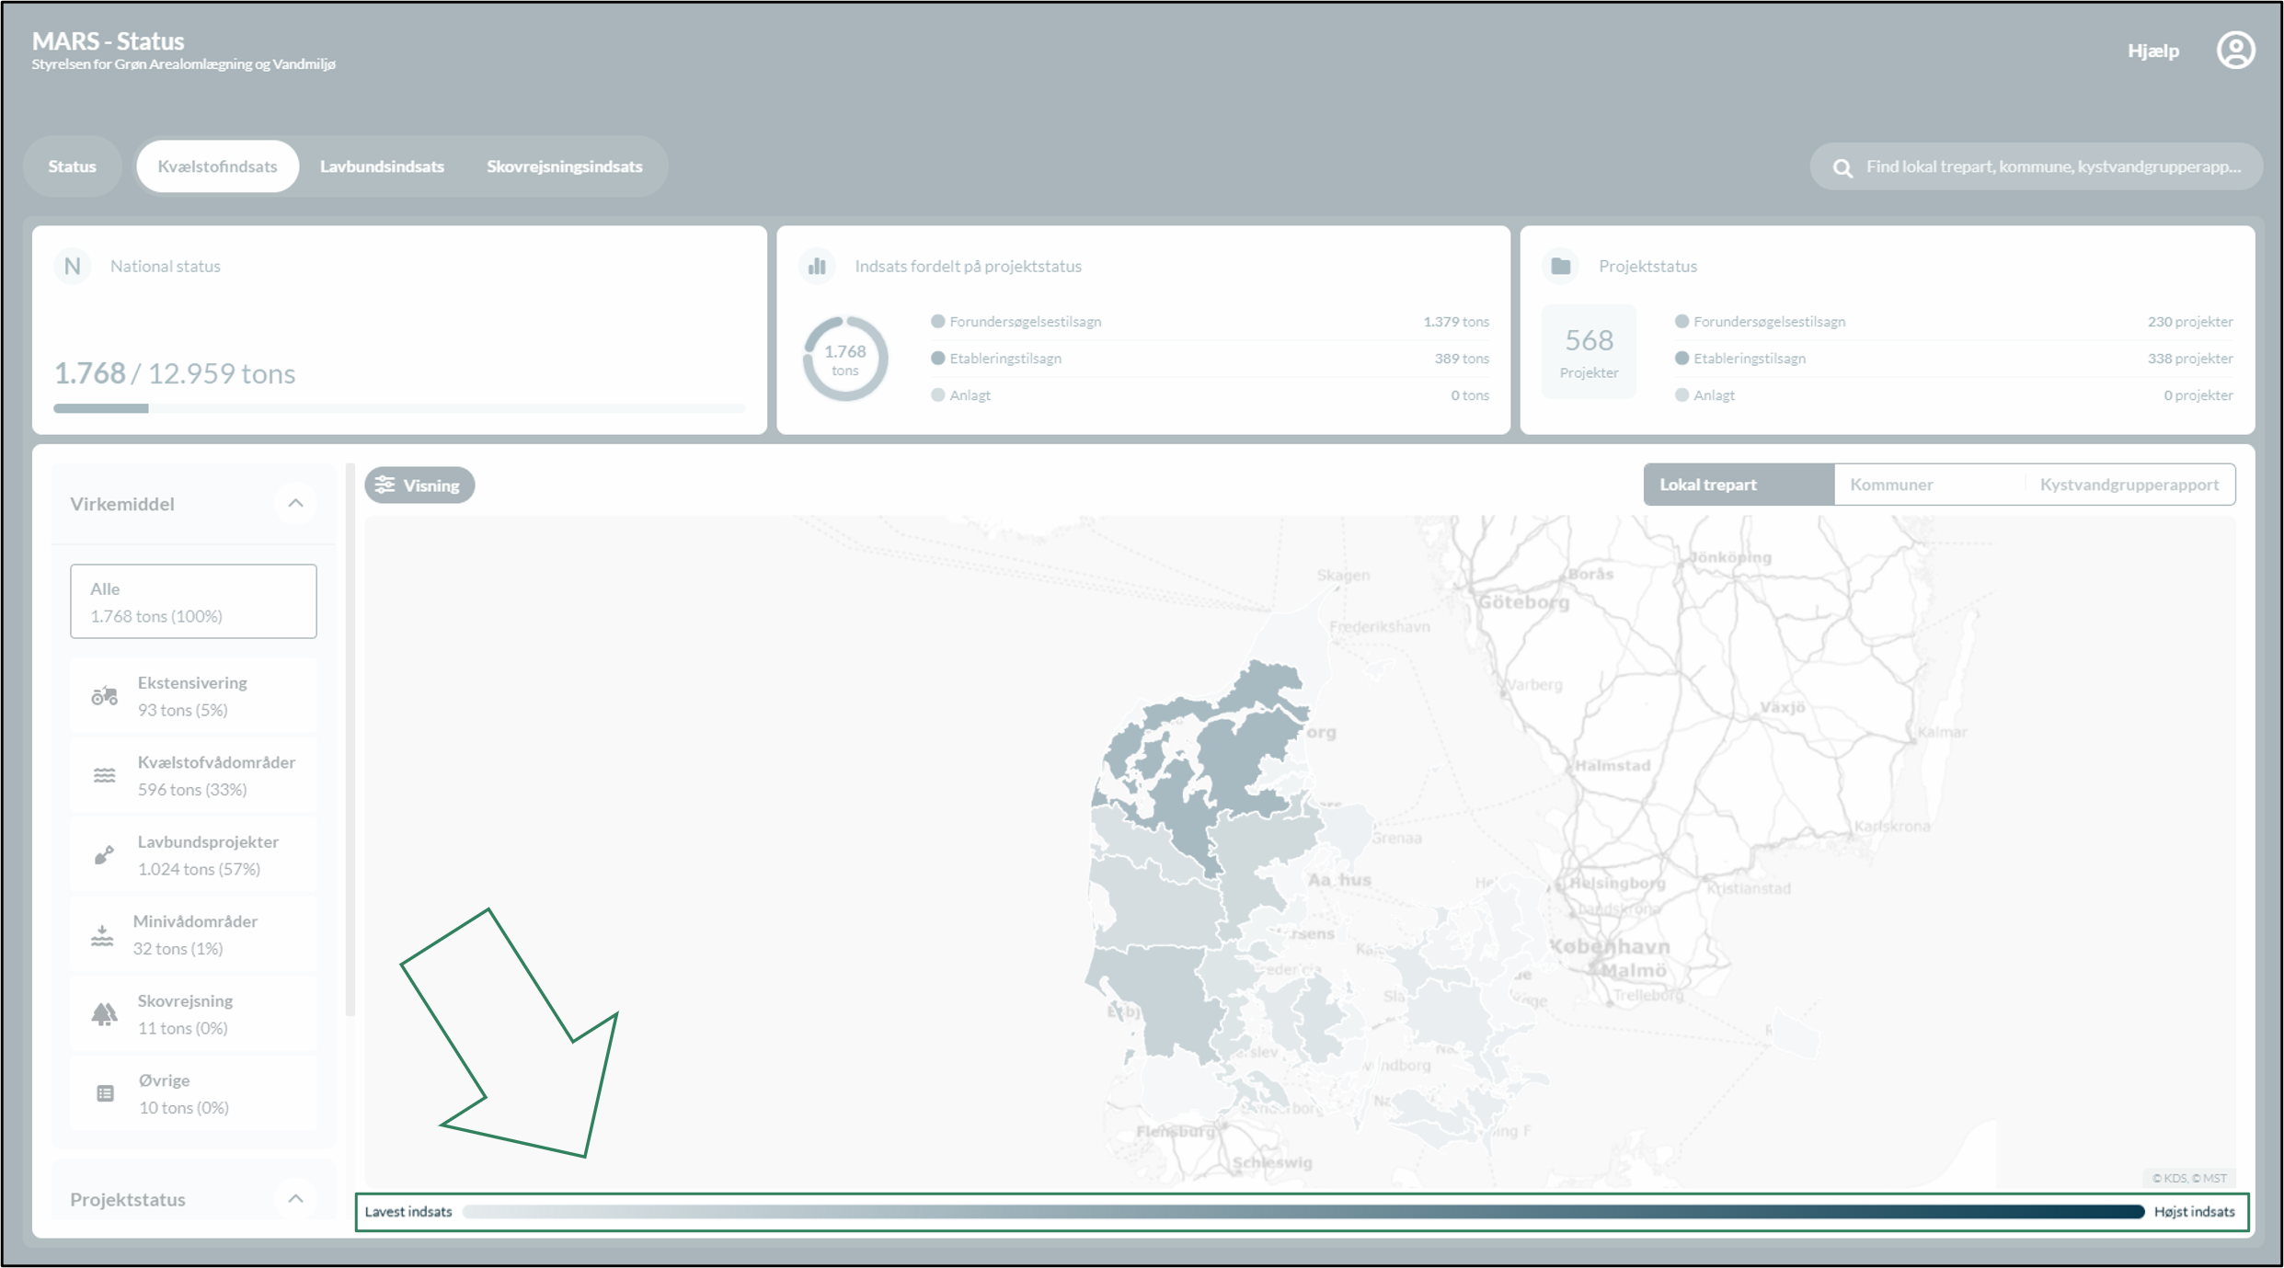Click the Lavest indsats legend label
Viewport: 2284px width, 1268px height.
coord(408,1212)
